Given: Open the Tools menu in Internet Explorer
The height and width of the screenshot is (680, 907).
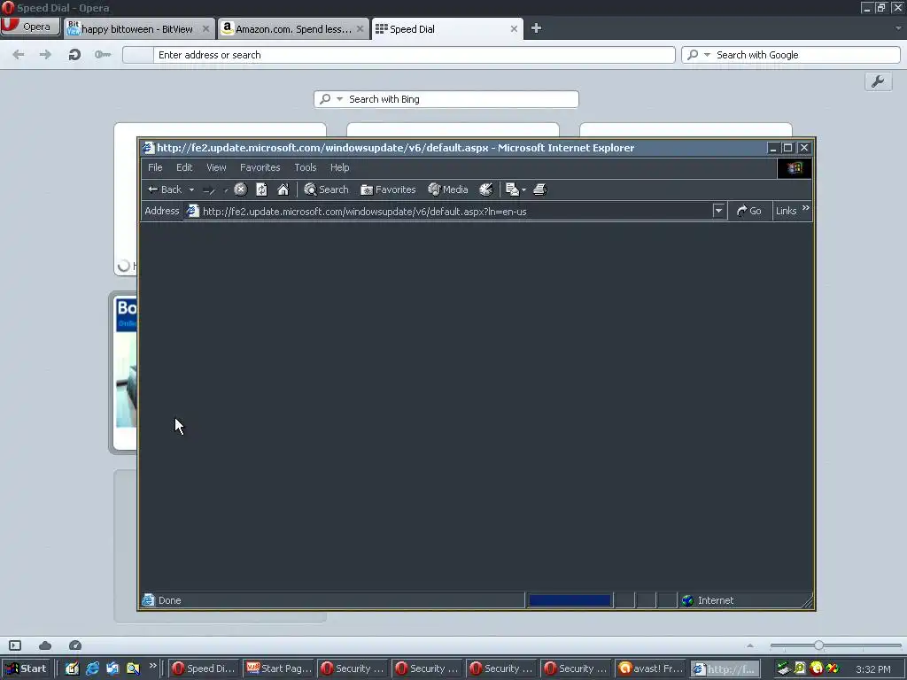Looking at the screenshot, I should [x=306, y=167].
